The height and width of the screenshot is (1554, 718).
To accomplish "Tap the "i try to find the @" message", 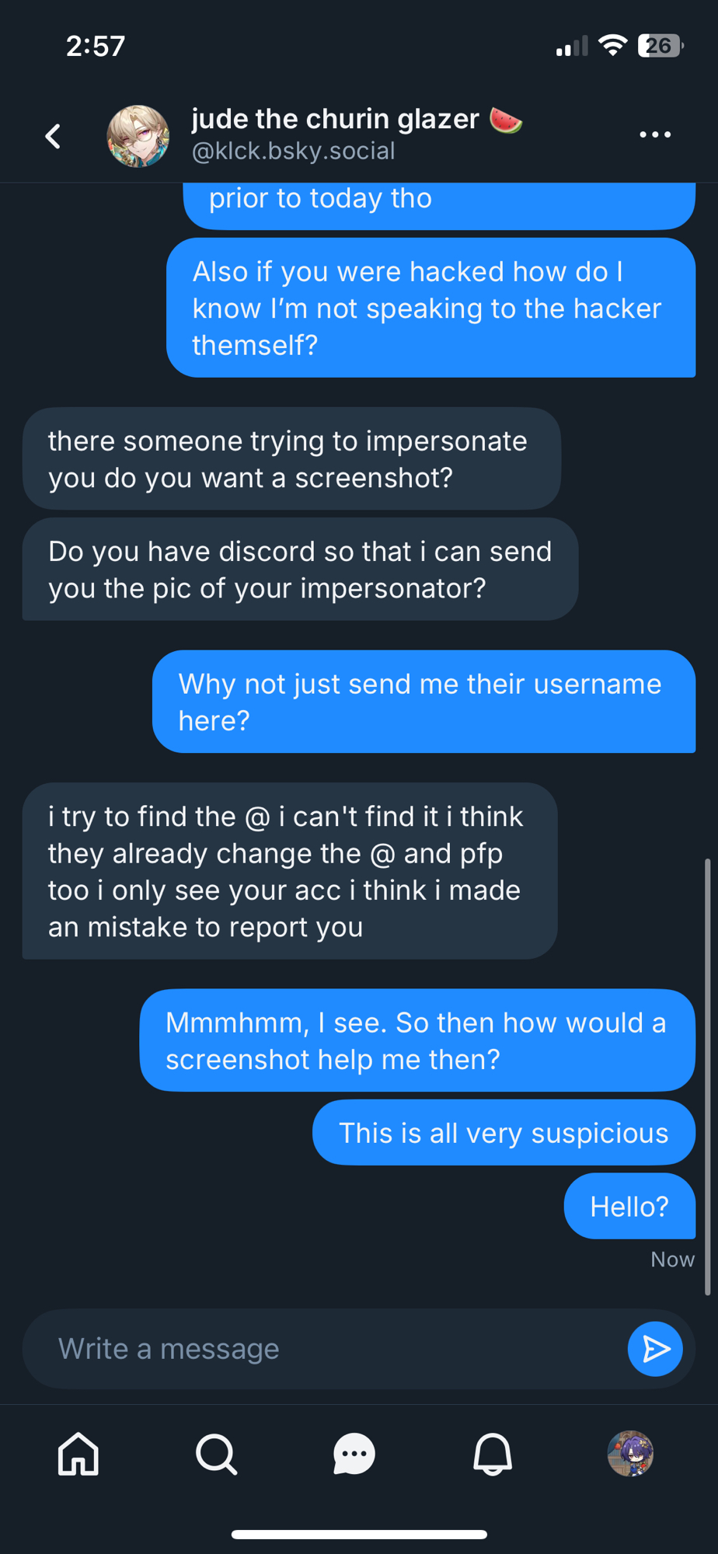I will (x=289, y=871).
